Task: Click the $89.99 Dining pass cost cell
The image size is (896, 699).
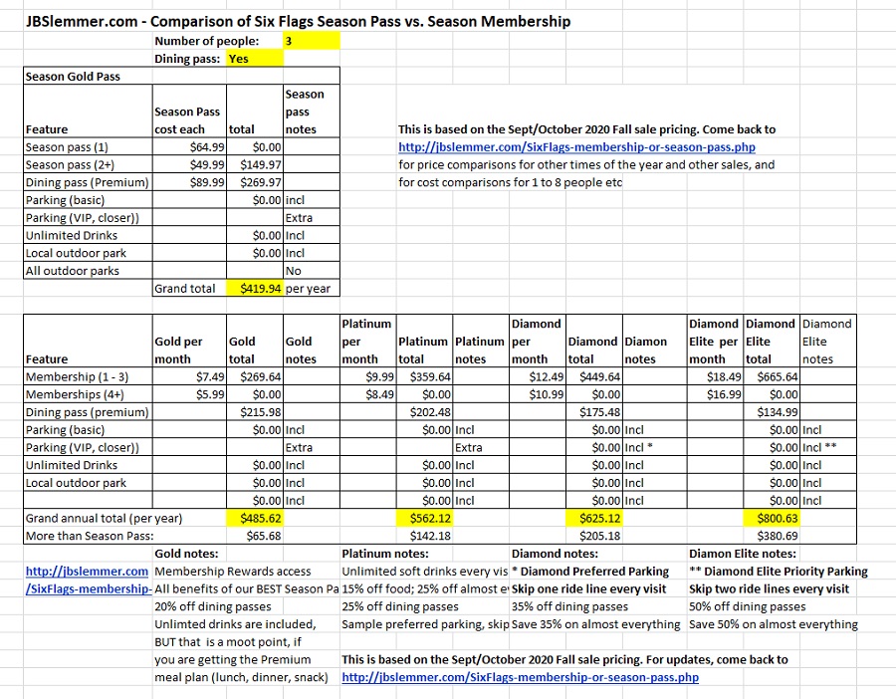Action: click(190, 182)
